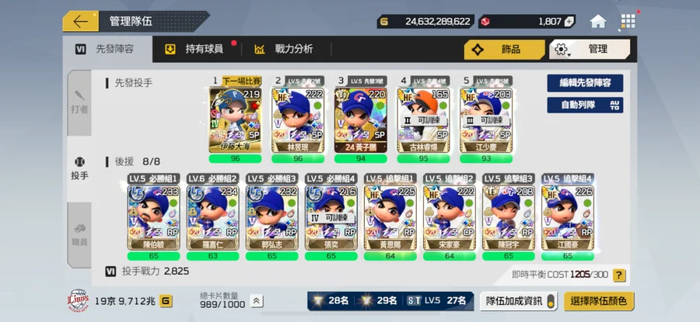The image size is (700, 322).
Task: Click 編輯先發陣容 button
Action: (x=585, y=83)
